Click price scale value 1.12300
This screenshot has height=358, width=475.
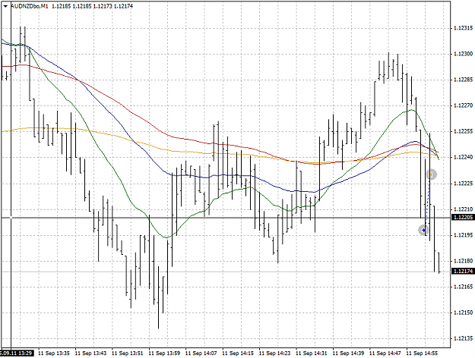[463, 54]
